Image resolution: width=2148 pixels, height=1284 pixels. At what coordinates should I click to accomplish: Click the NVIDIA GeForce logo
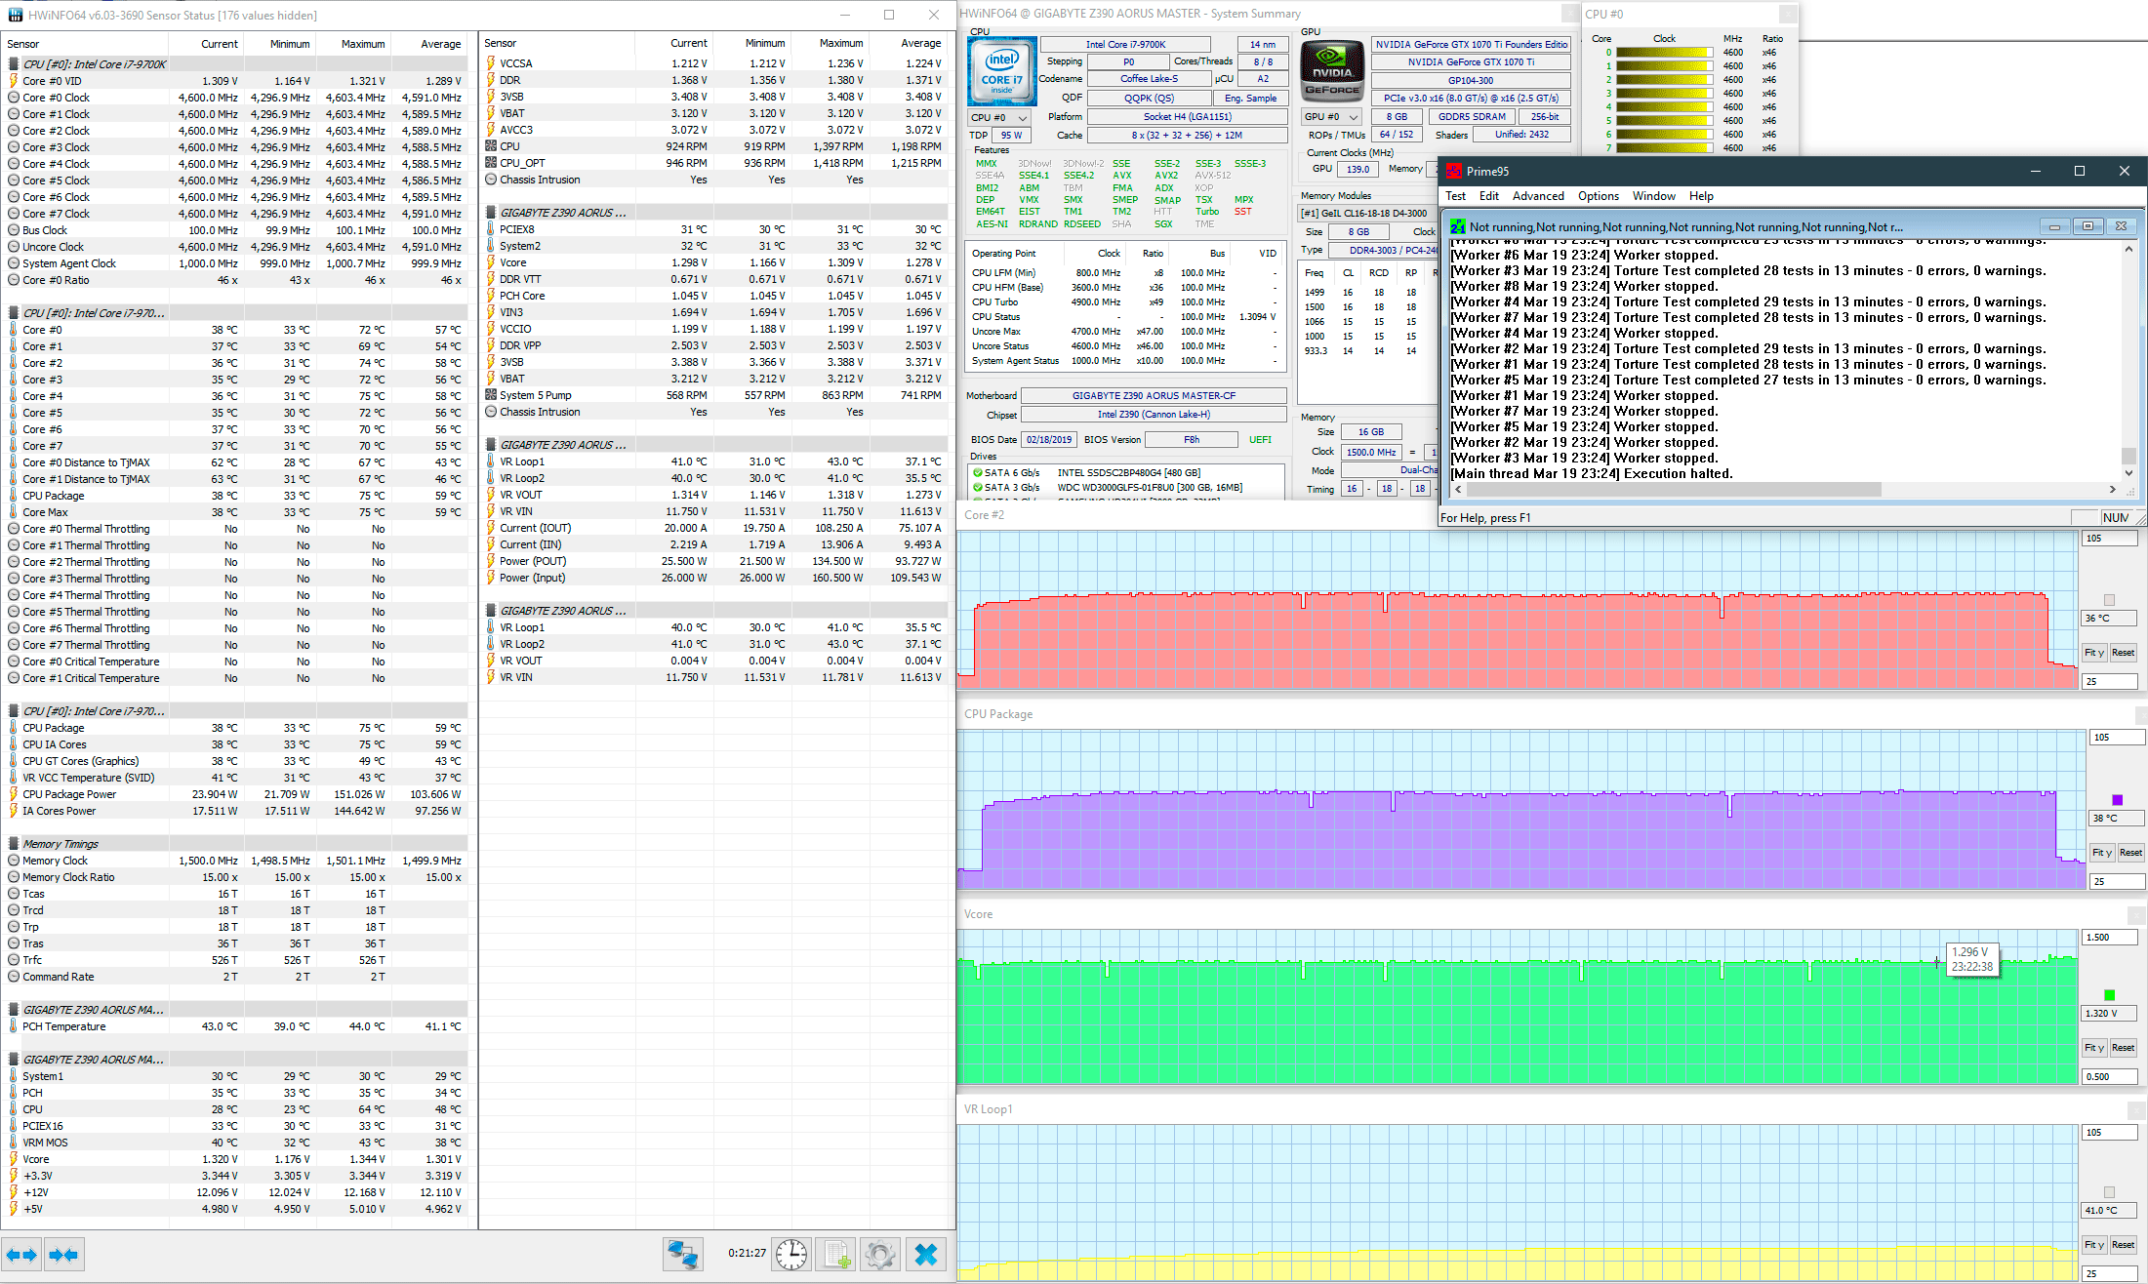point(1332,70)
